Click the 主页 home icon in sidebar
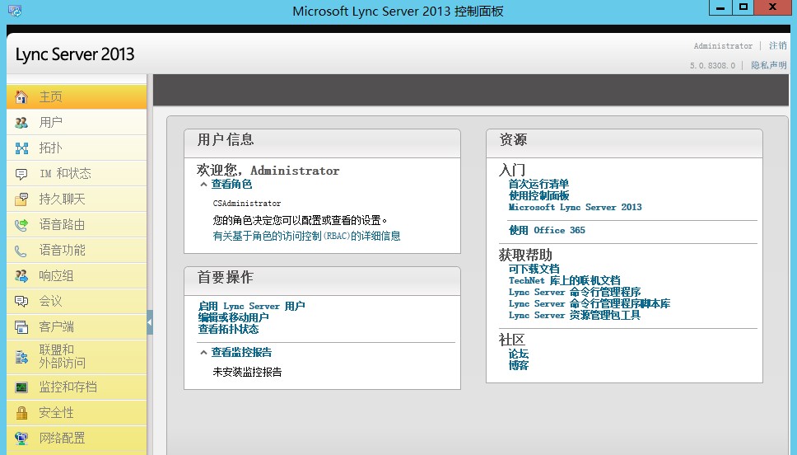The image size is (797, 455). [21, 96]
